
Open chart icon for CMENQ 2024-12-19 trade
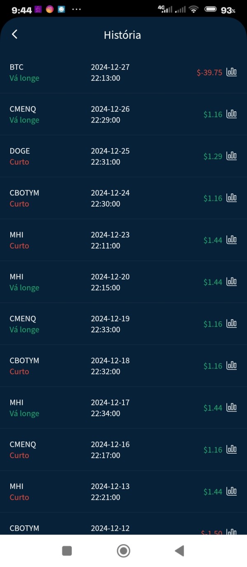point(232,324)
